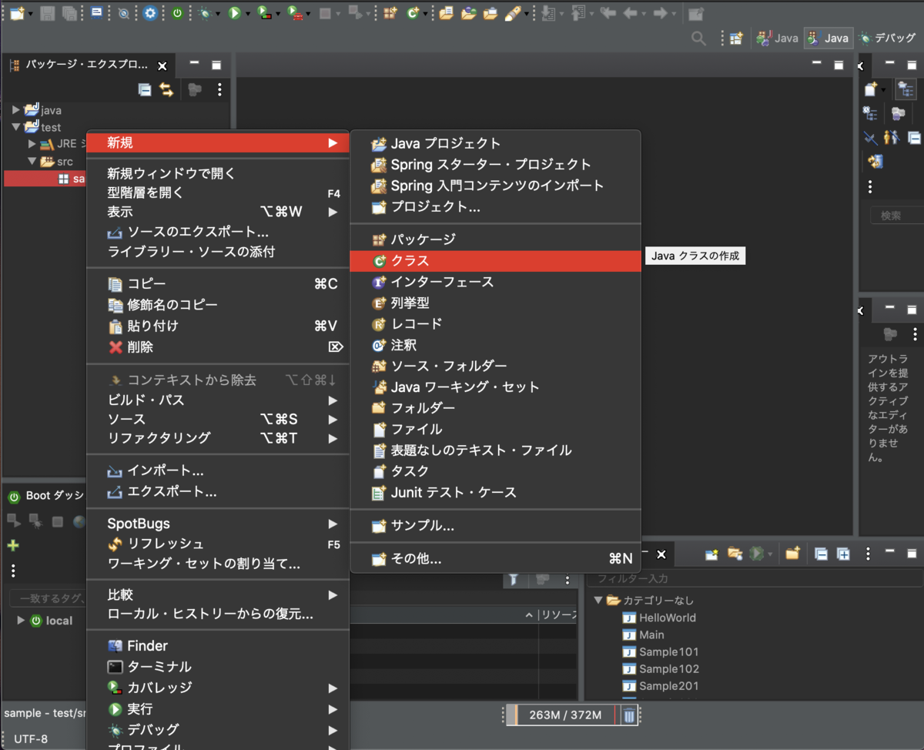924x750 pixels.
Task: Click the collapse-all minus icon in task panel
Action: [821, 554]
